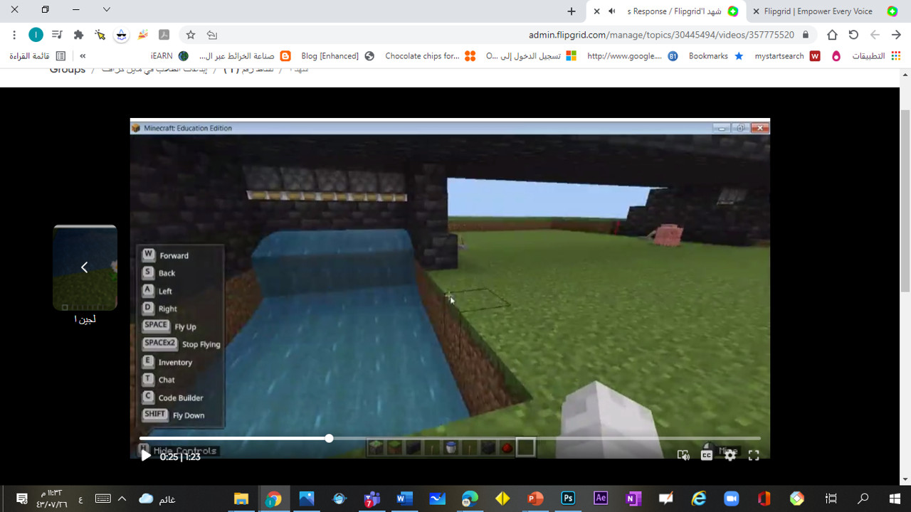Click the pink droplet bookmark icon
The height and width of the screenshot is (512, 911).
(x=836, y=55)
